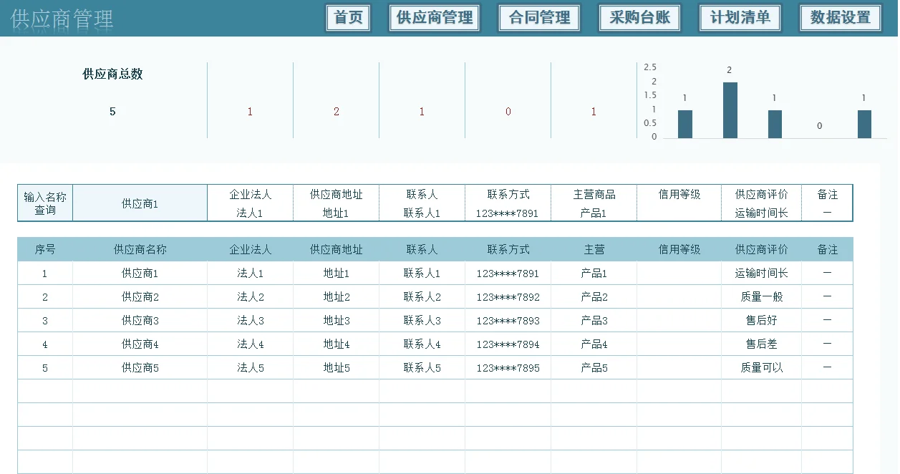Click the 地址4 address cell
900x474 pixels.
point(336,344)
